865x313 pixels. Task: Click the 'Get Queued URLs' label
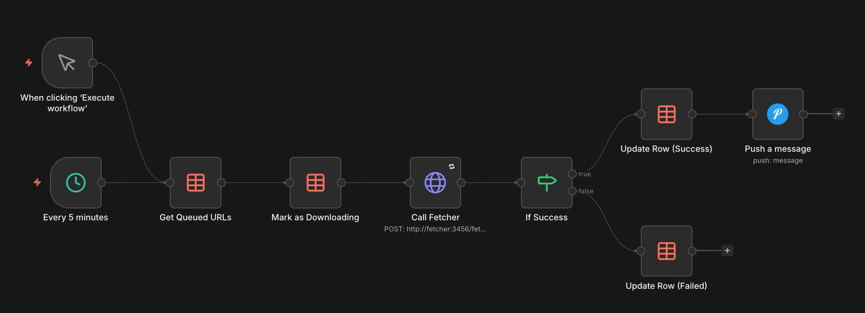point(196,217)
